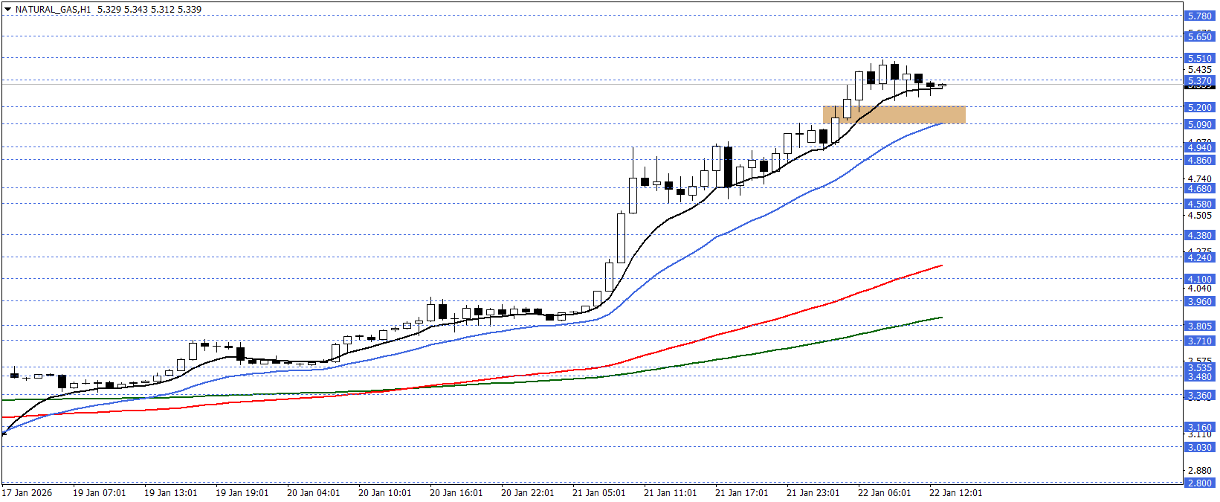Select the 3.360 price level label
Viewport: 1220px width, 502px height.
1198,396
